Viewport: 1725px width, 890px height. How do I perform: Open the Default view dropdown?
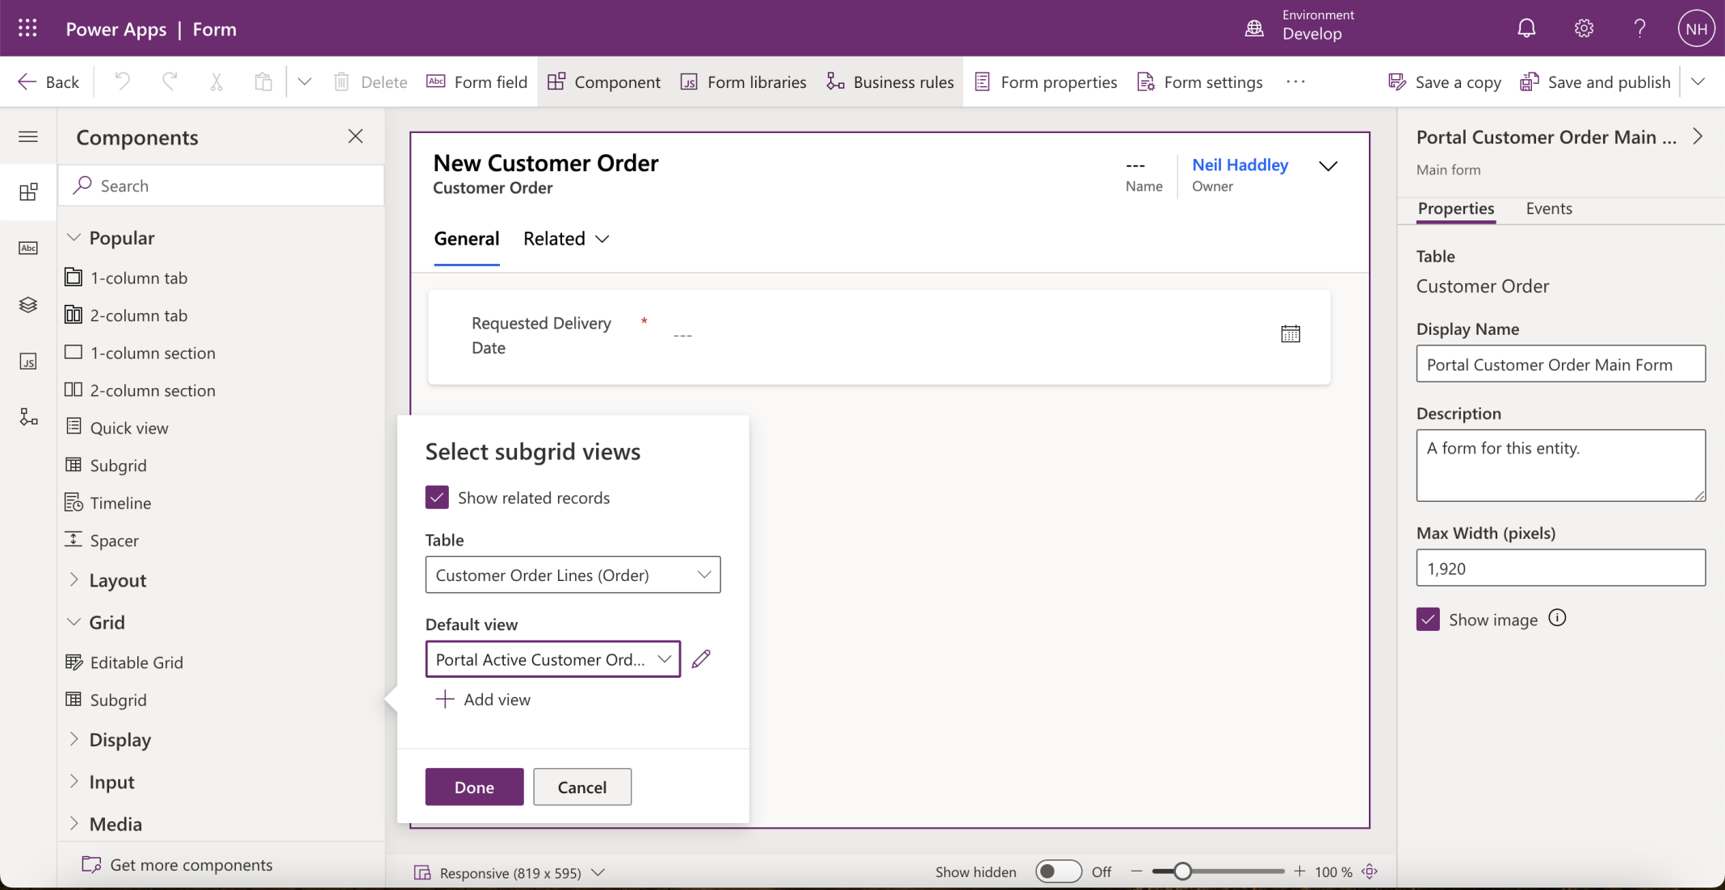point(552,659)
